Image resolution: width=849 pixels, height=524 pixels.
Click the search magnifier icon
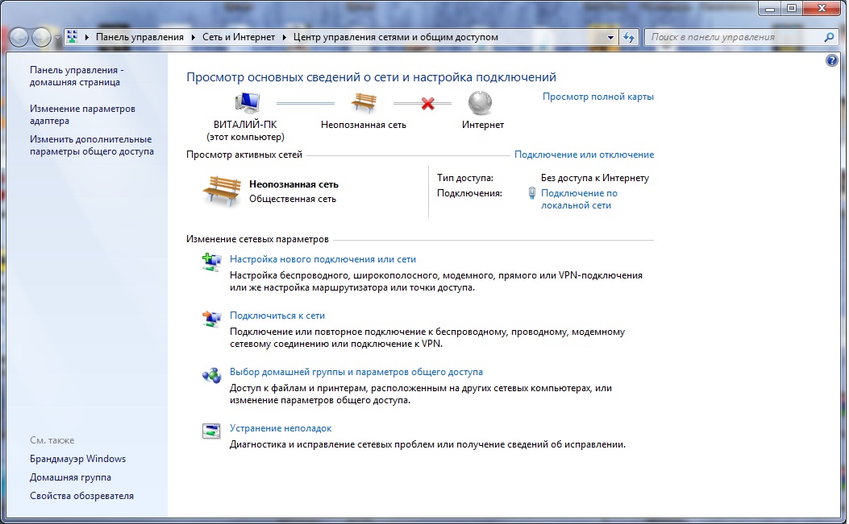pos(829,37)
